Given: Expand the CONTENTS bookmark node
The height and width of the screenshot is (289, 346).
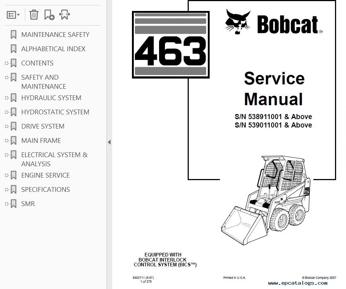Looking at the screenshot, I should point(7,63).
